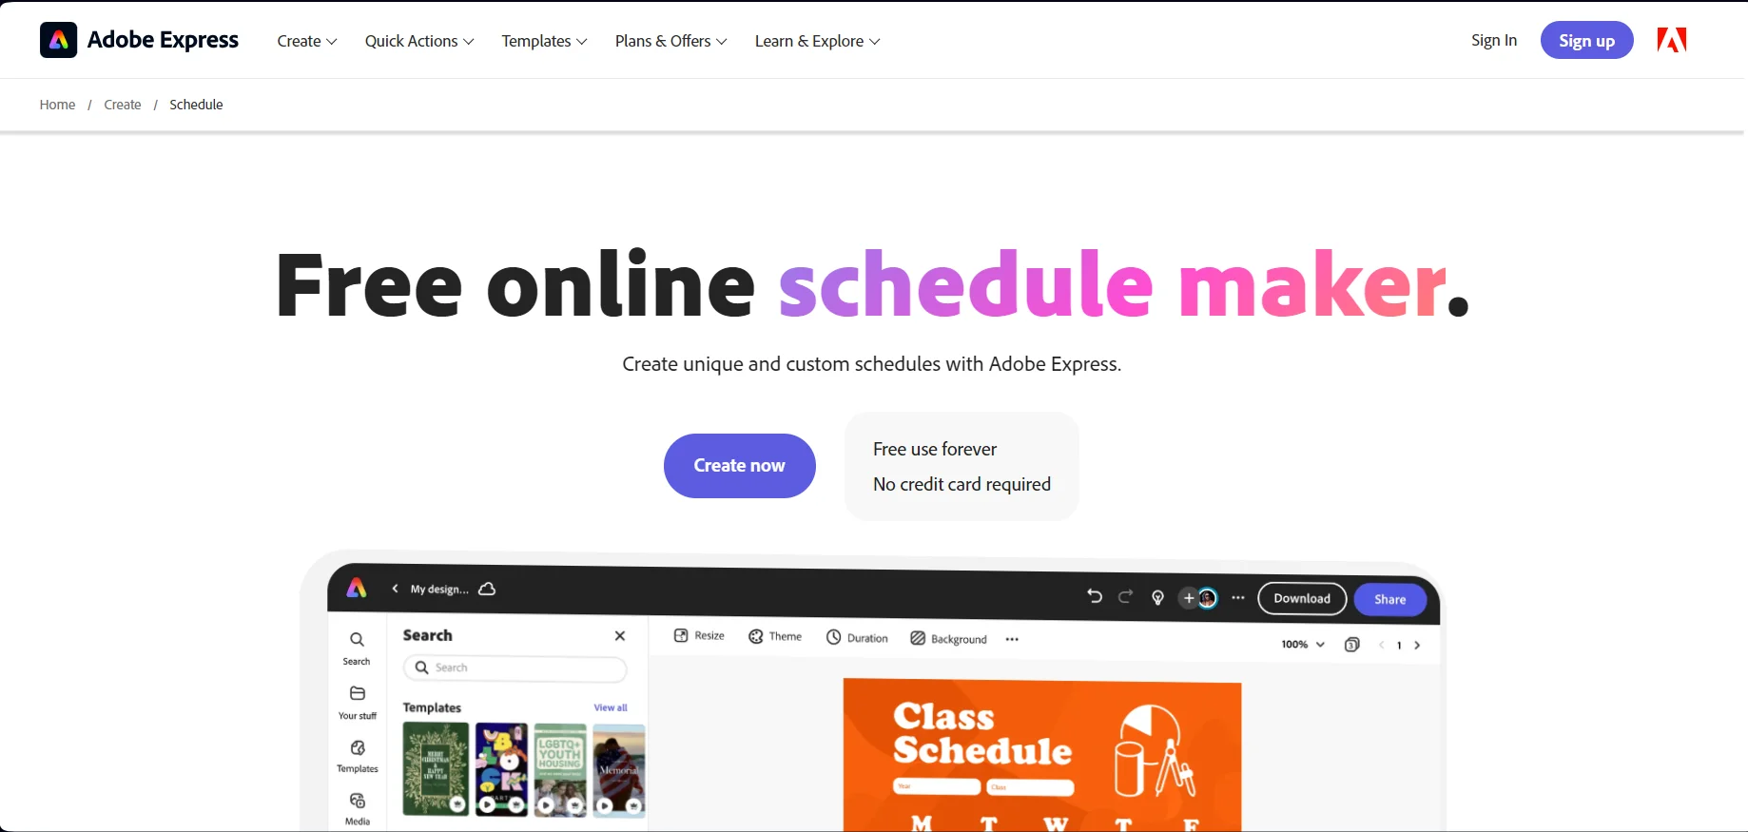Click the blue Share button
This screenshot has height=832, width=1748.
coord(1389,599)
